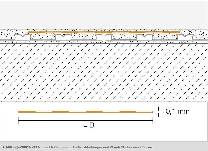
Task: Click the right end tick of the B dimension line
Action: 153,120
